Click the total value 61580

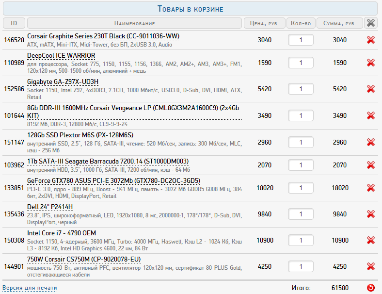point(340,288)
